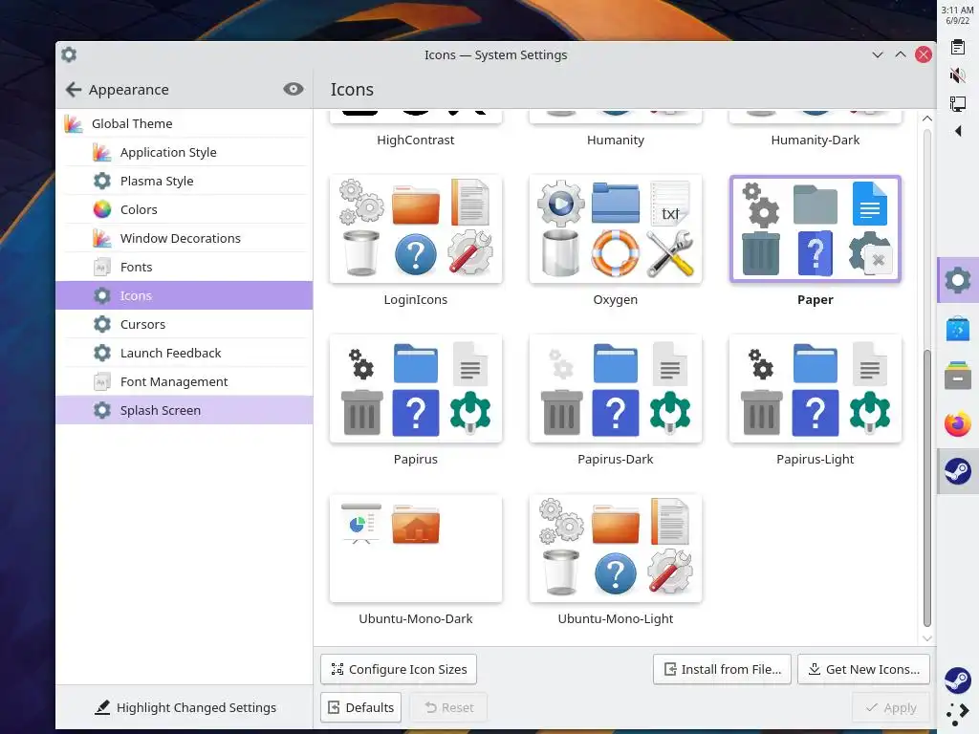Image resolution: width=979 pixels, height=734 pixels.
Task: Click the Fonts page icon
Action: pos(101,268)
